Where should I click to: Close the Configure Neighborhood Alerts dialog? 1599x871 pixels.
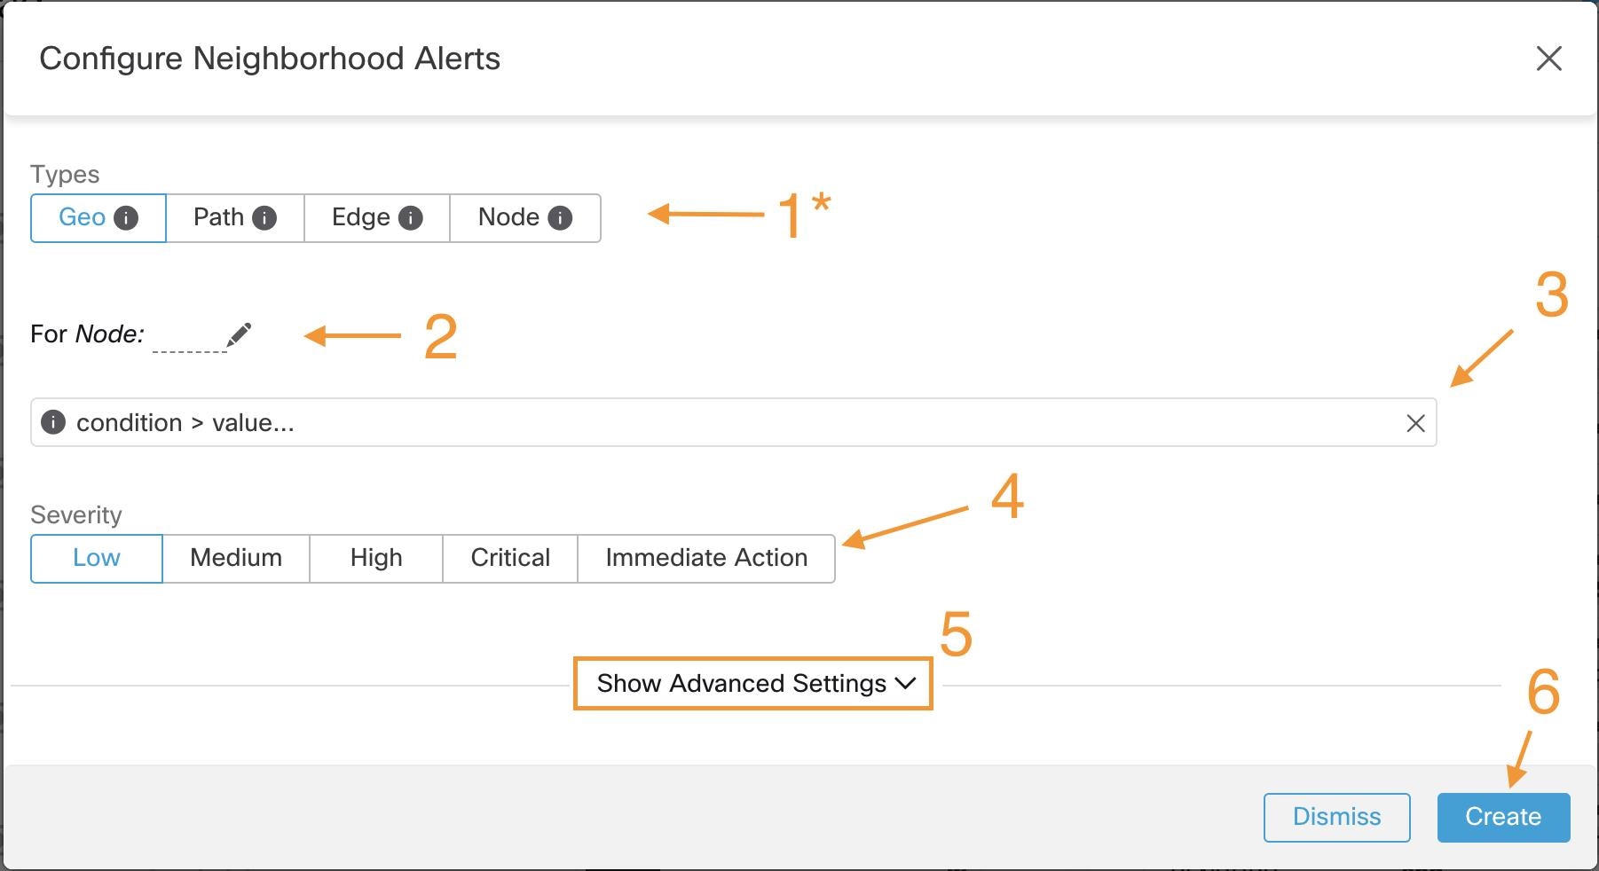point(1548,59)
